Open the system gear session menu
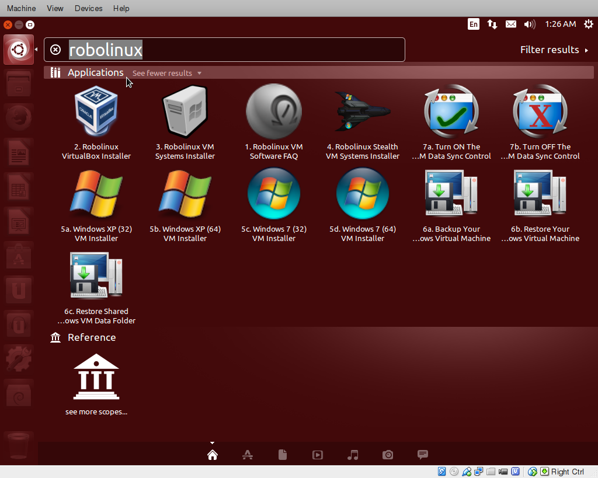This screenshot has width=598, height=478. pos(589,25)
